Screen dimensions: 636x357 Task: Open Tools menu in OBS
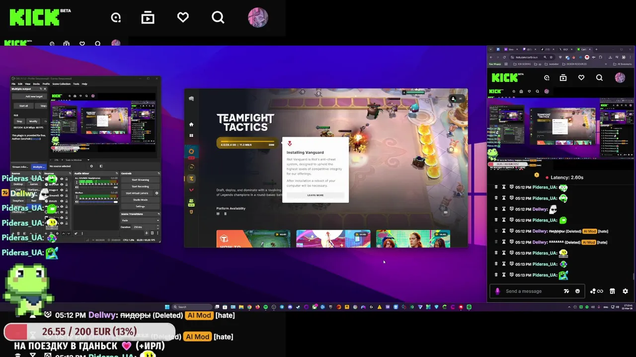click(76, 84)
